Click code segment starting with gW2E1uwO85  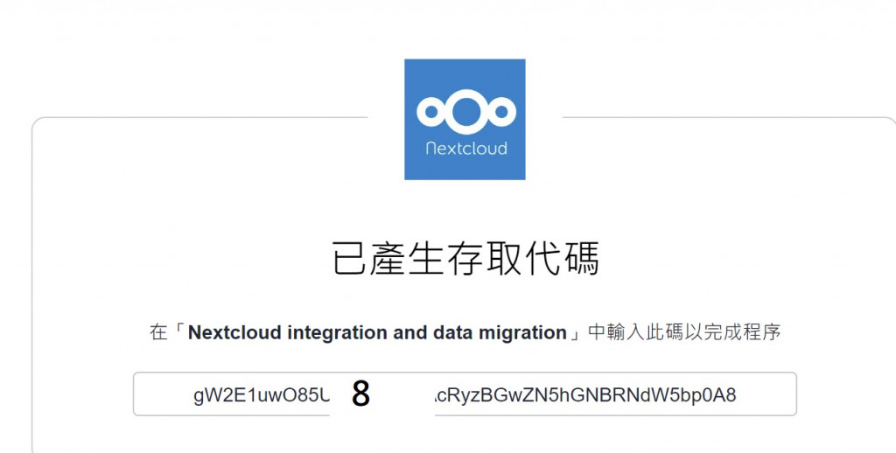coord(262,394)
